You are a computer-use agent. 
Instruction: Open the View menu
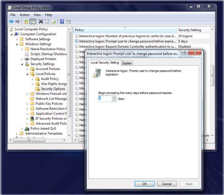37,15
